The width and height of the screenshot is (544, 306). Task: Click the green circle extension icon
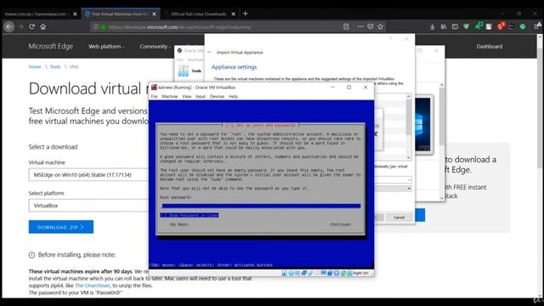click(x=523, y=26)
